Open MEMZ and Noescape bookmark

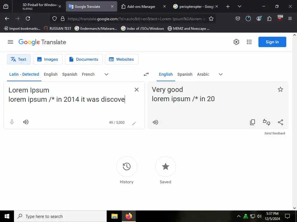[189, 29]
